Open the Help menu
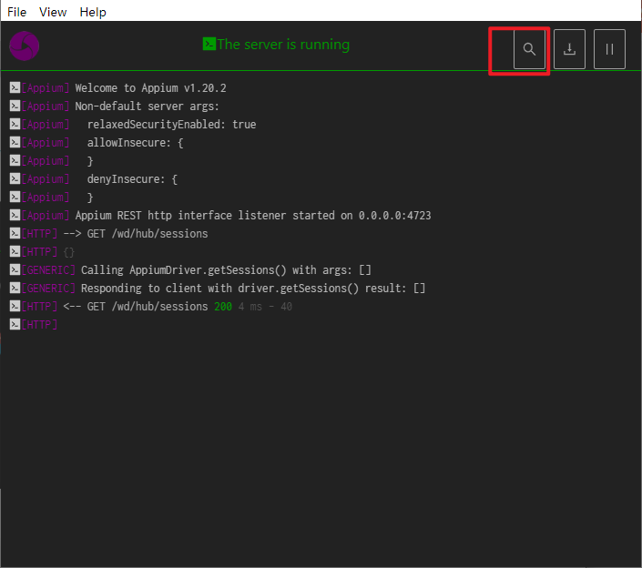642x568 pixels. click(x=93, y=12)
